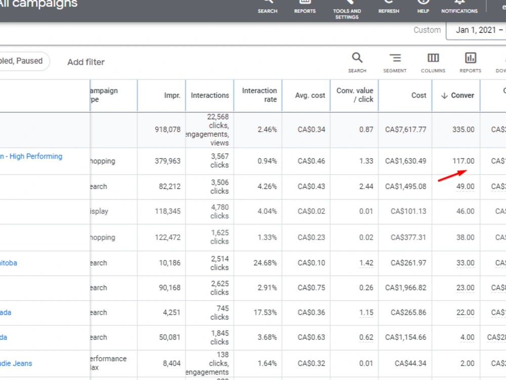Sort by the Interactions column header
Image resolution: width=506 pixels, height=380 pixels.
[210, 95]
